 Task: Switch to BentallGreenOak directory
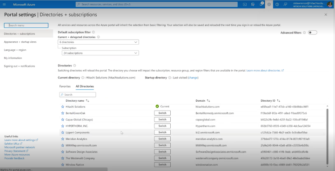162,113
